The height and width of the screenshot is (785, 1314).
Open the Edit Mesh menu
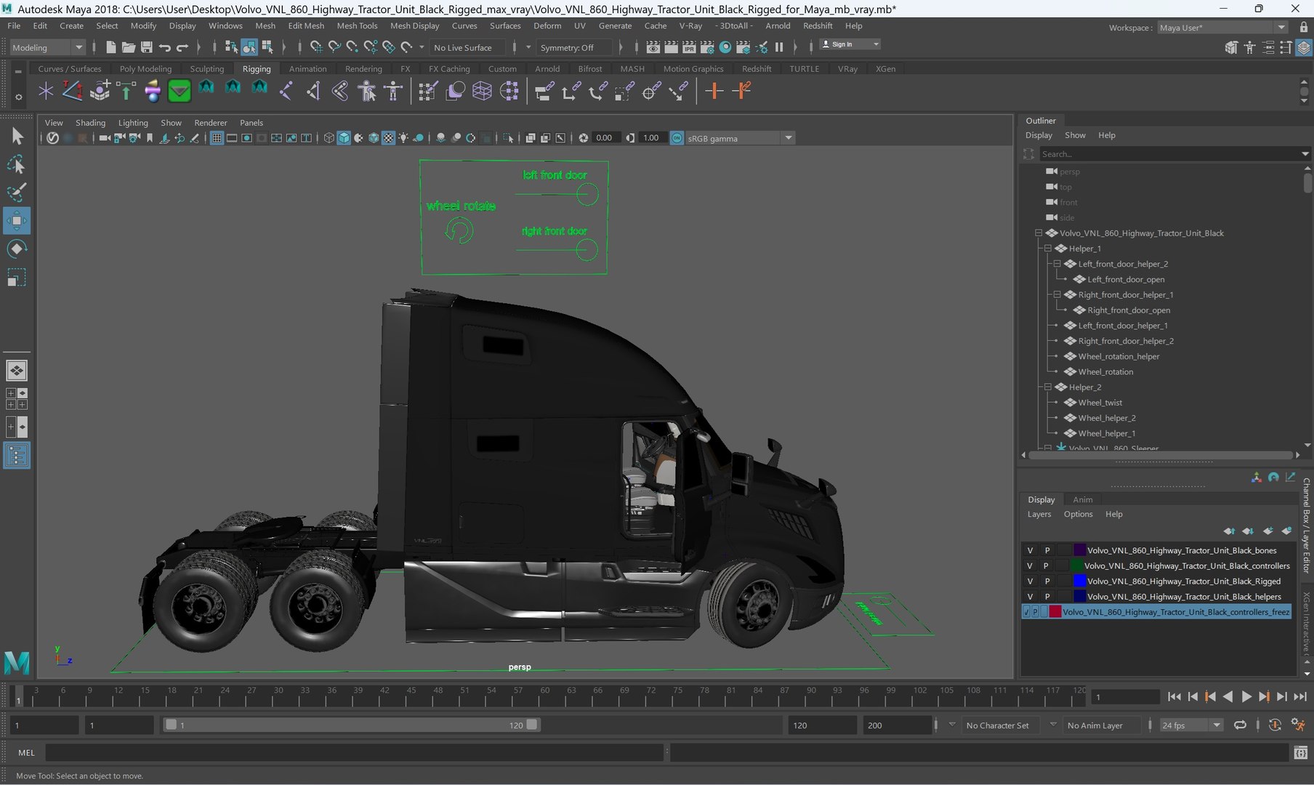click(x=306, y=25)
